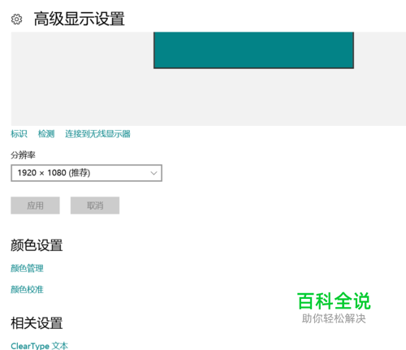
Task: Click the 应用 button
Action: [x=35, y=205]
